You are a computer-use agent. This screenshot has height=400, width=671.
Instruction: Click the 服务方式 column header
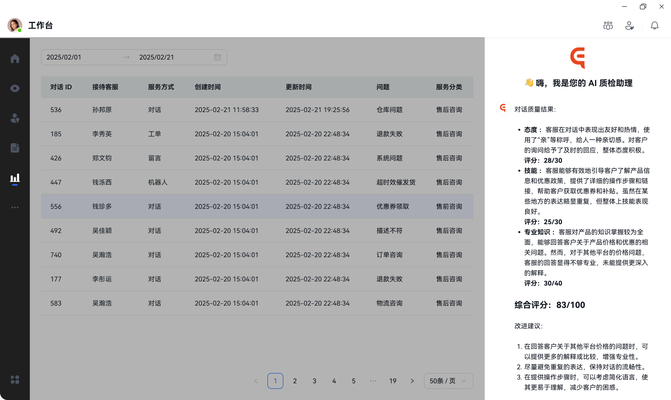pos(161,87)
